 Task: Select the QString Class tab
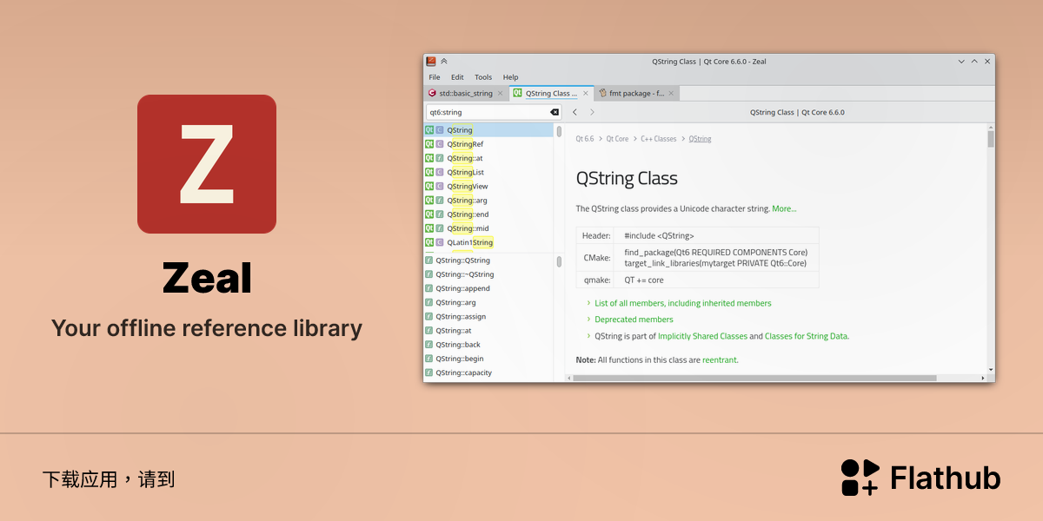tap(551, 93)
